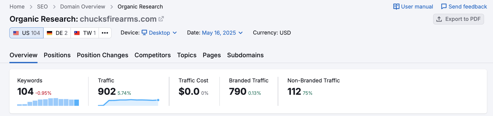
Task: Open external link icon beside chucksfirearms.com
Action: coord(161,19)
